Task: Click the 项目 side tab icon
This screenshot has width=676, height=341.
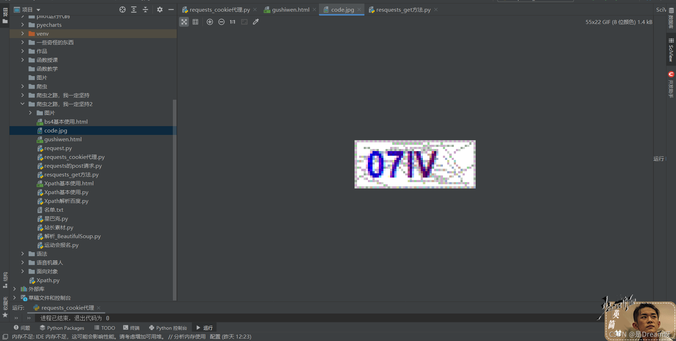Action: tap(5, 16)
